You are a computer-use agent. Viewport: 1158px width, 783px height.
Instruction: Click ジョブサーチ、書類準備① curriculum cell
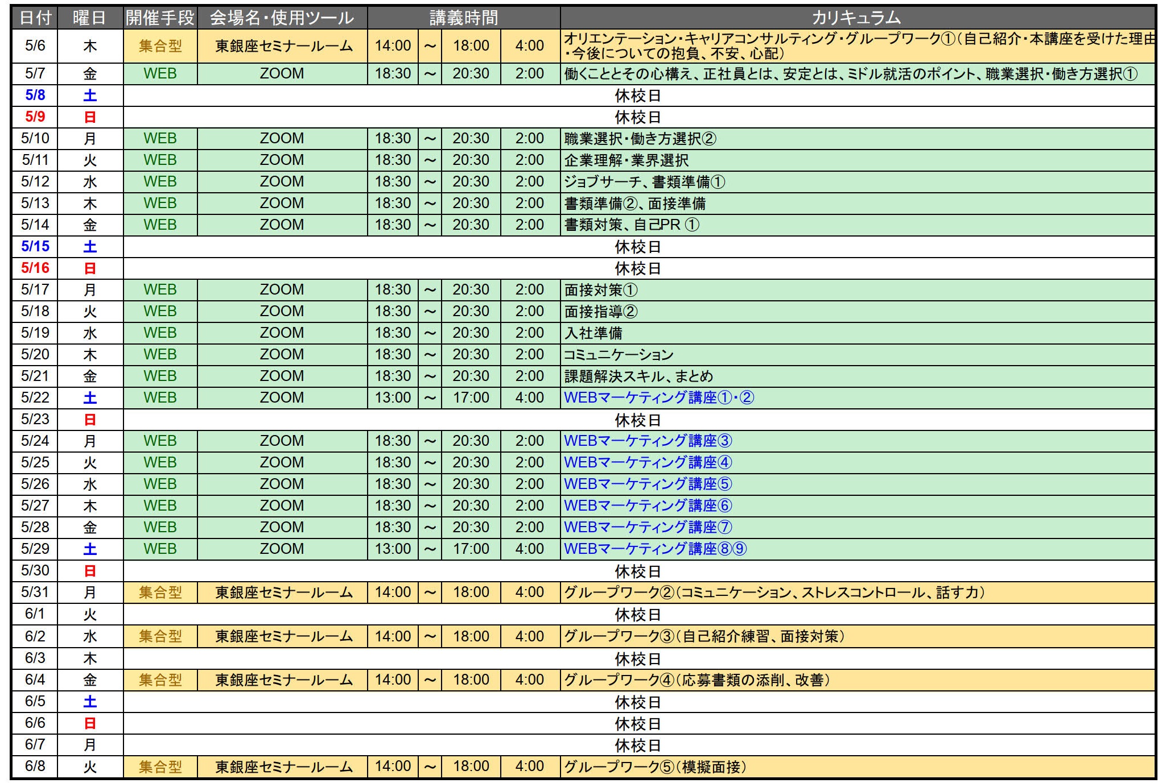pos(858,182)
